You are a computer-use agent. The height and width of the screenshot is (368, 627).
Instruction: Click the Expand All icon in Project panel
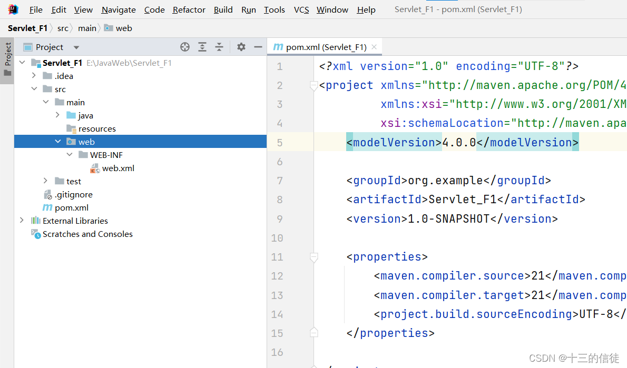[x=202, y=47]
